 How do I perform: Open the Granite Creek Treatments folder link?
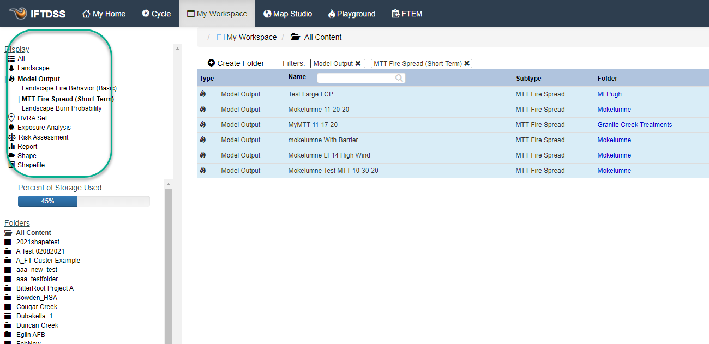(635, 125)
